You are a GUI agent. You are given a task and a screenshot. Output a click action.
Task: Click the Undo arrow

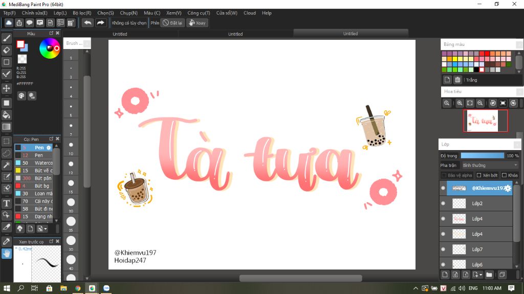88,22
